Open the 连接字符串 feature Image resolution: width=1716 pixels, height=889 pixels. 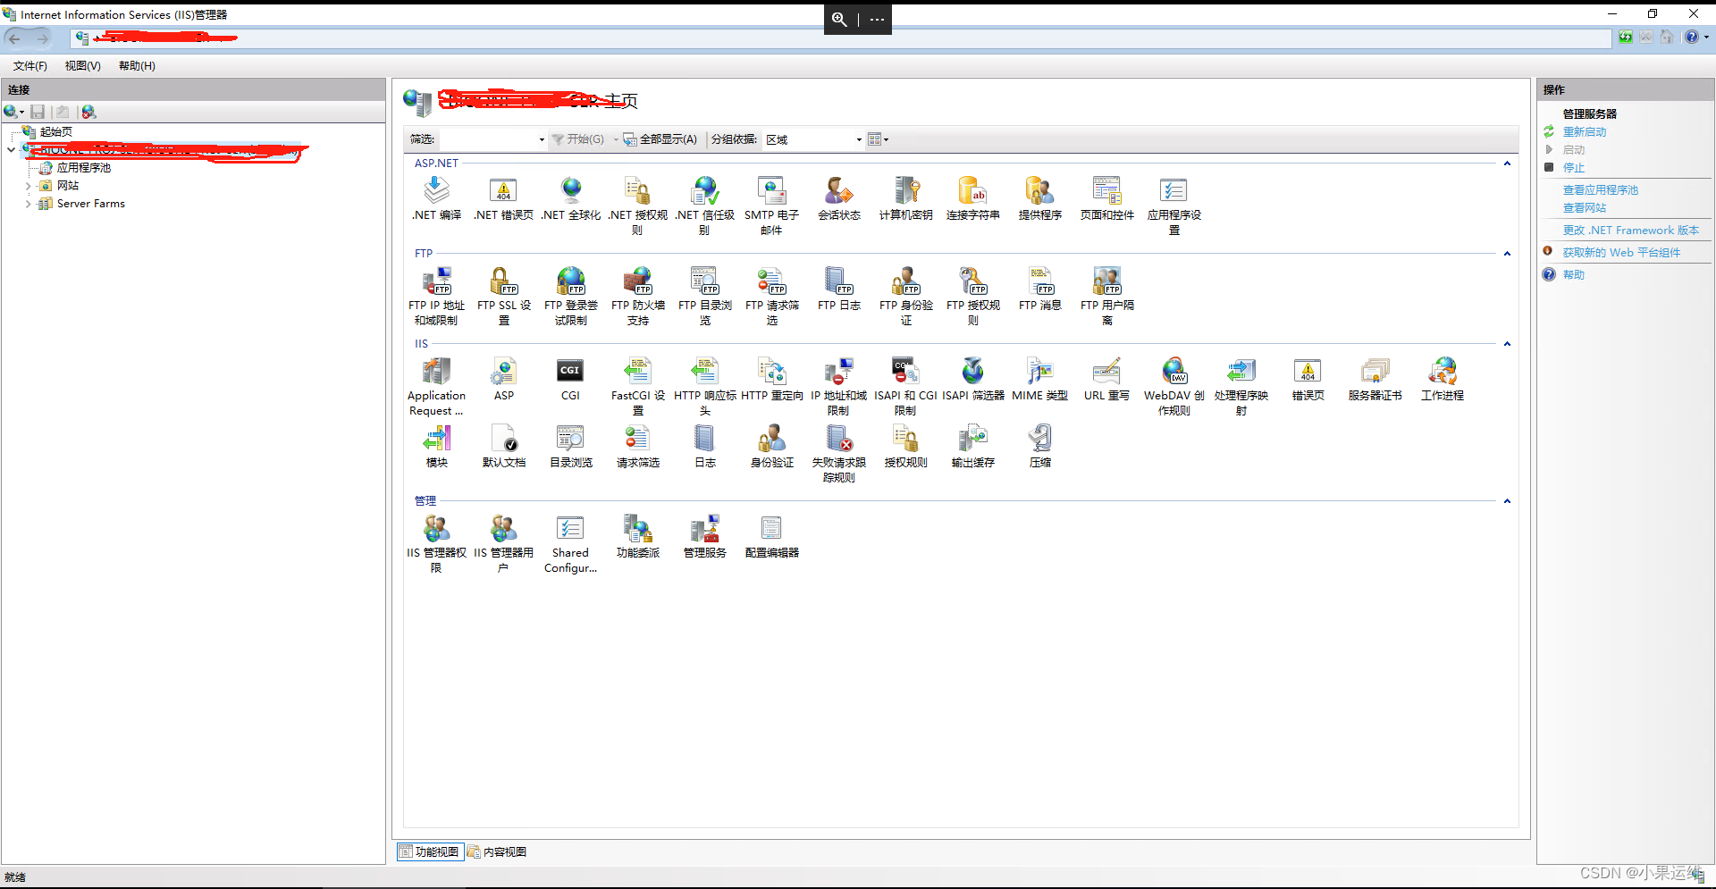[972, 198]
